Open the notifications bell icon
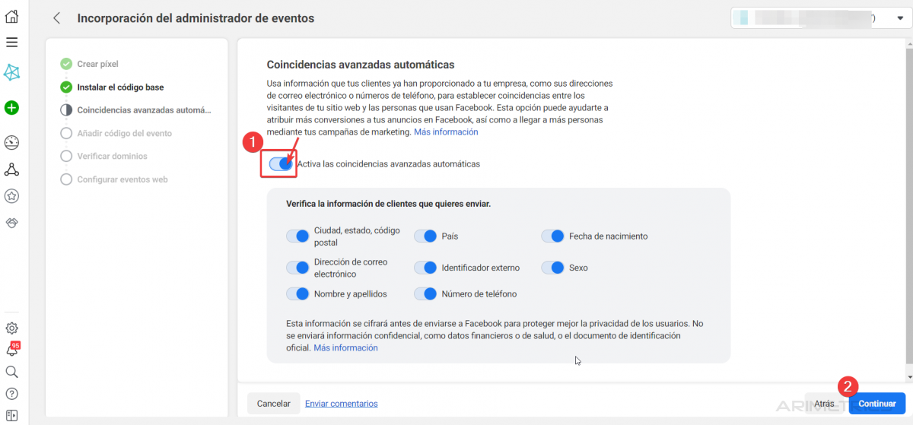913x425 pixels. click(x=11, y=350)
